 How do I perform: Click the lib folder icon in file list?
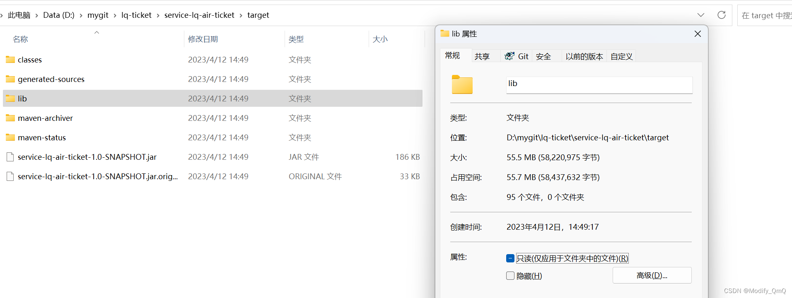click(x=10, y=99)
